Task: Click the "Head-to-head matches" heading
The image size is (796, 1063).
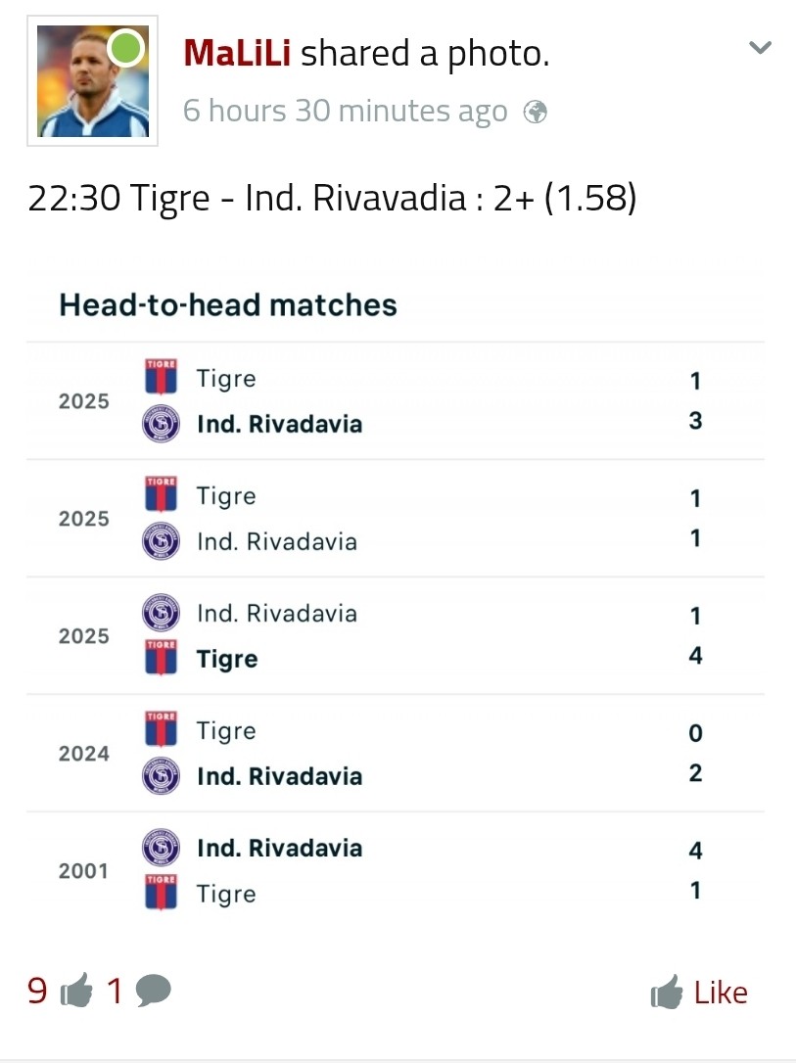Action: coord(228,305)
